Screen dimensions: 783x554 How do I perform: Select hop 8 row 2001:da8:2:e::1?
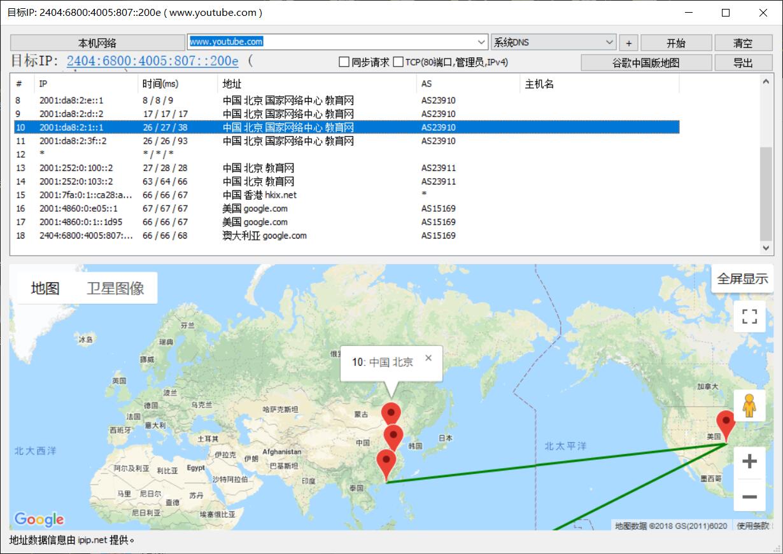coord(346,100)
